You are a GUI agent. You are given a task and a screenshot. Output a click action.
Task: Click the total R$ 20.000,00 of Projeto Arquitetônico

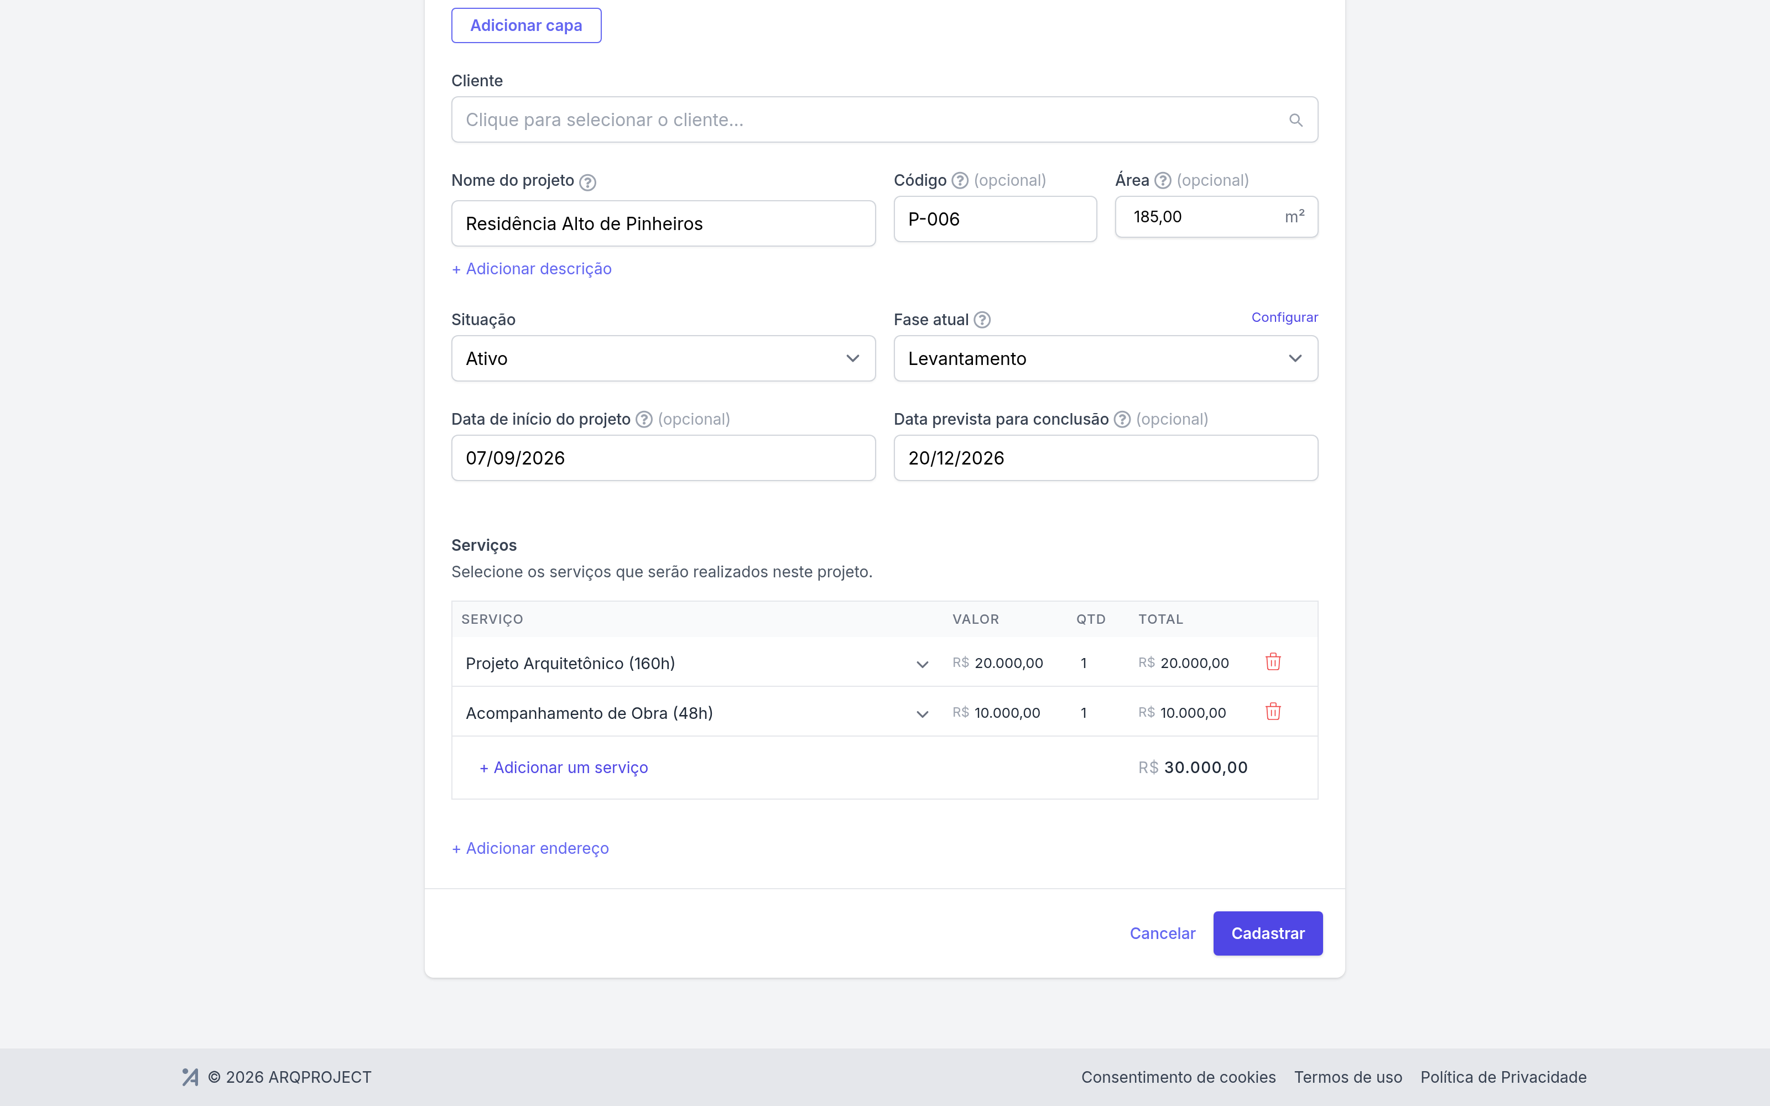[1184, 662]
